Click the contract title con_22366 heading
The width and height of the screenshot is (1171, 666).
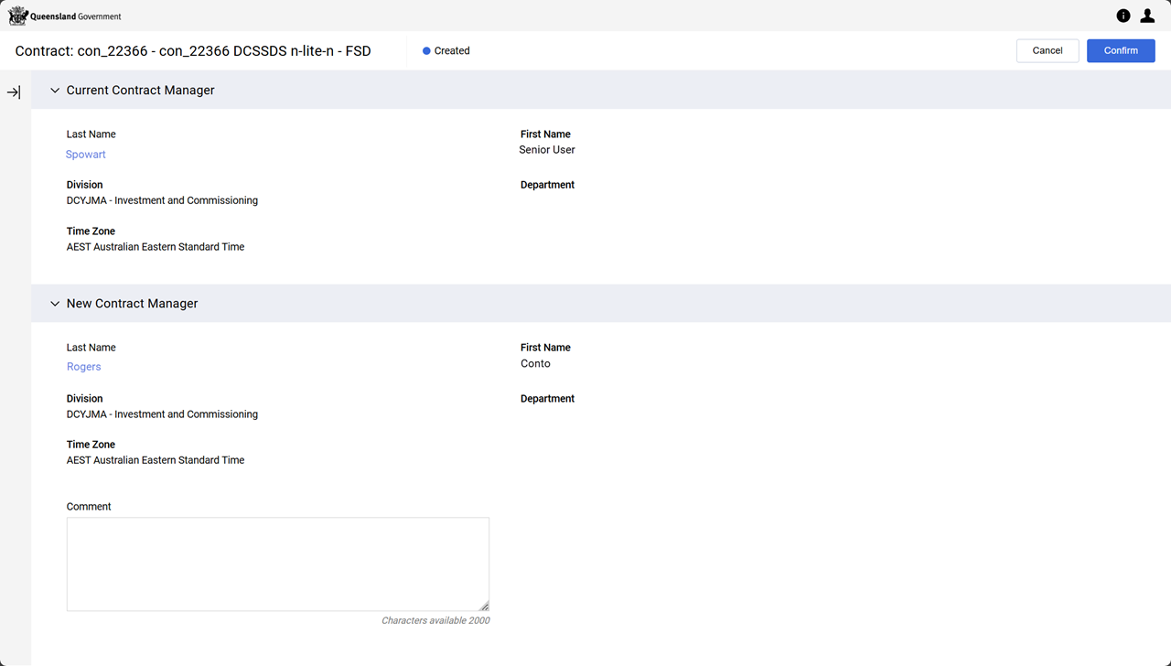tap(193, 51)
